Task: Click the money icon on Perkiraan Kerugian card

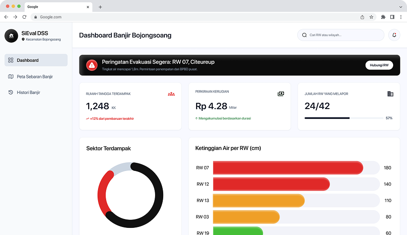Action: coord(280,94)
